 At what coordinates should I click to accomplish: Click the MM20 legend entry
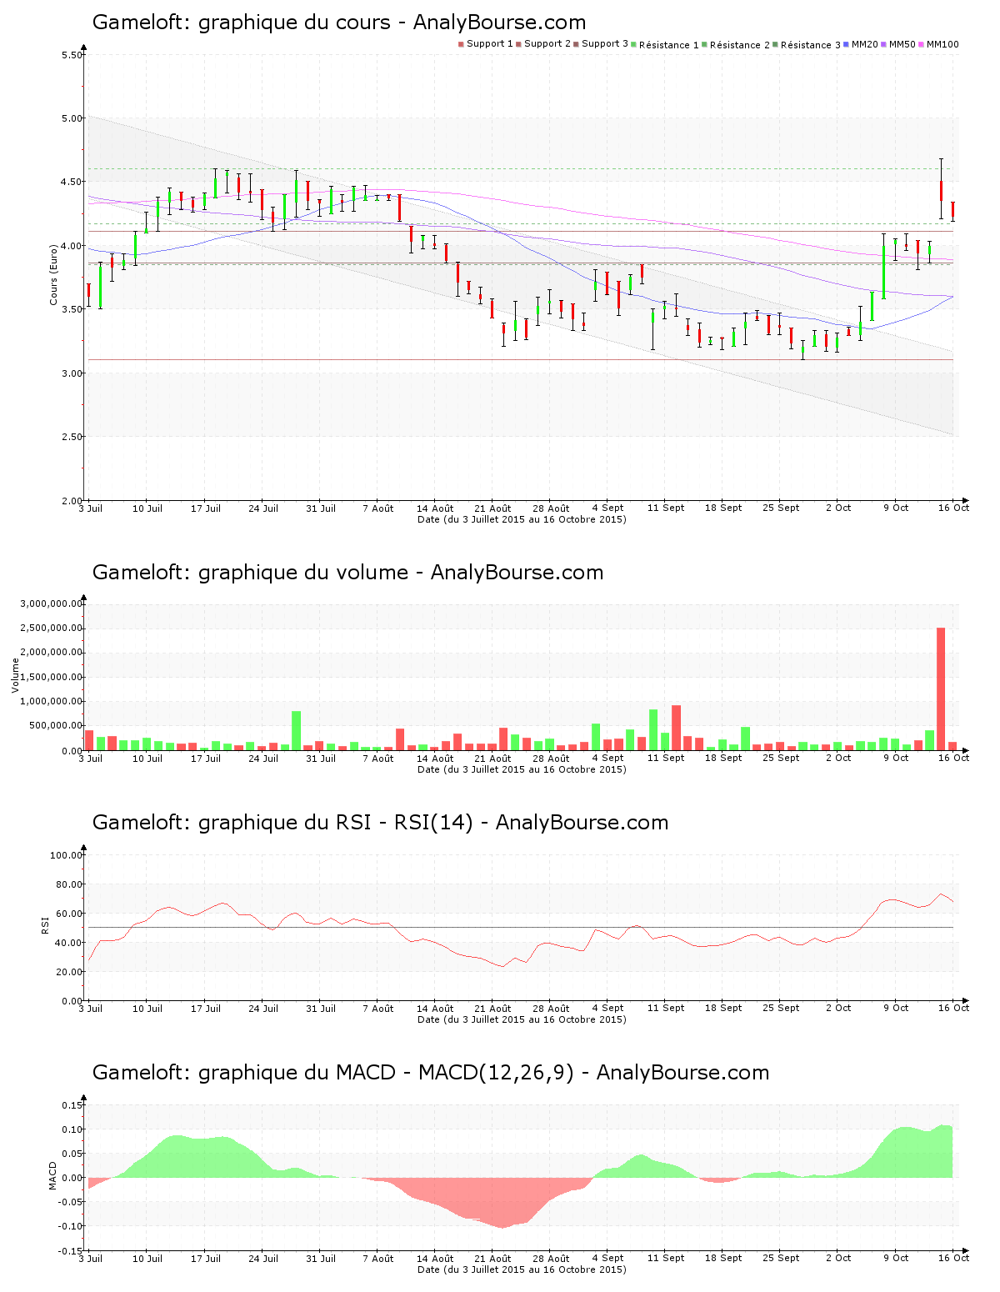tap(862, 44)
